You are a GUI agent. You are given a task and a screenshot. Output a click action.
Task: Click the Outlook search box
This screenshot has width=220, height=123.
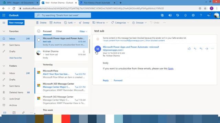pos(63,15)
